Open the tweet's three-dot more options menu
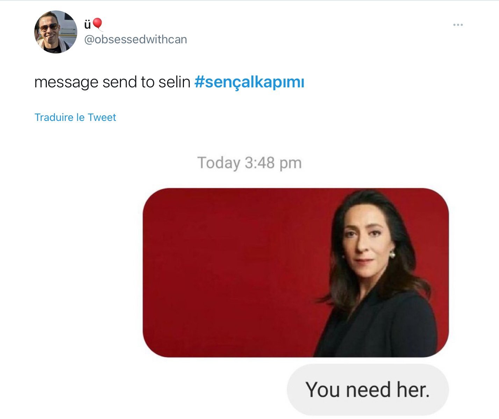Viewport: 499px width, 419px height. [458, 25]
